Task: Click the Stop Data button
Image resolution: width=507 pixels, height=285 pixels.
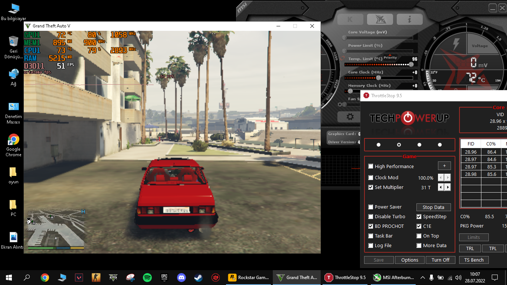Action: click(434, 207)
